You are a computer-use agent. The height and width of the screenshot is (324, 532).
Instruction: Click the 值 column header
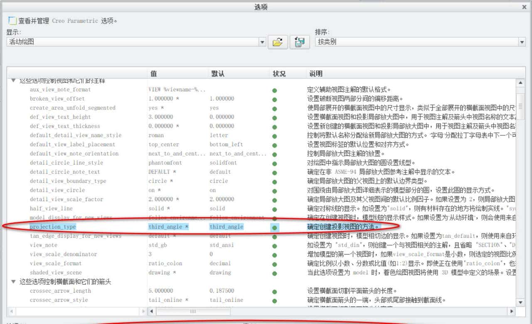[x=153, y=73]
